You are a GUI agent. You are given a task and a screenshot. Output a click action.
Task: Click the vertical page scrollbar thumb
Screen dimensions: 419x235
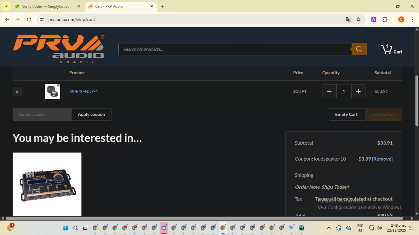(x=417, y=100)
